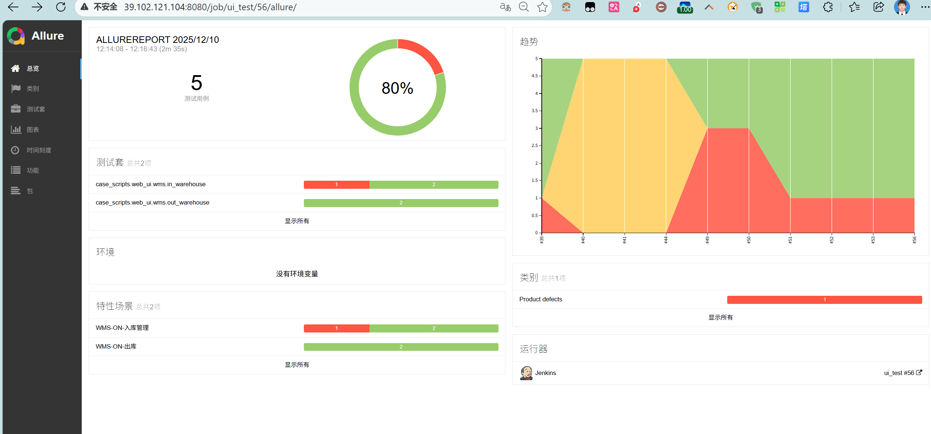Open the 图表 bar chart icon

pyautogui.click(x=16, y=129)
